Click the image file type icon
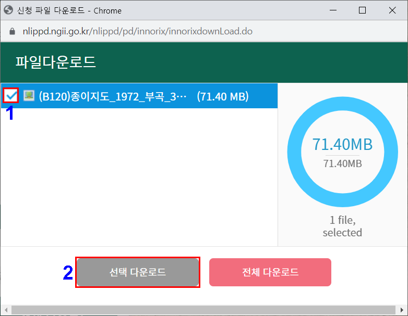408x316 pixels. [29, 96]
